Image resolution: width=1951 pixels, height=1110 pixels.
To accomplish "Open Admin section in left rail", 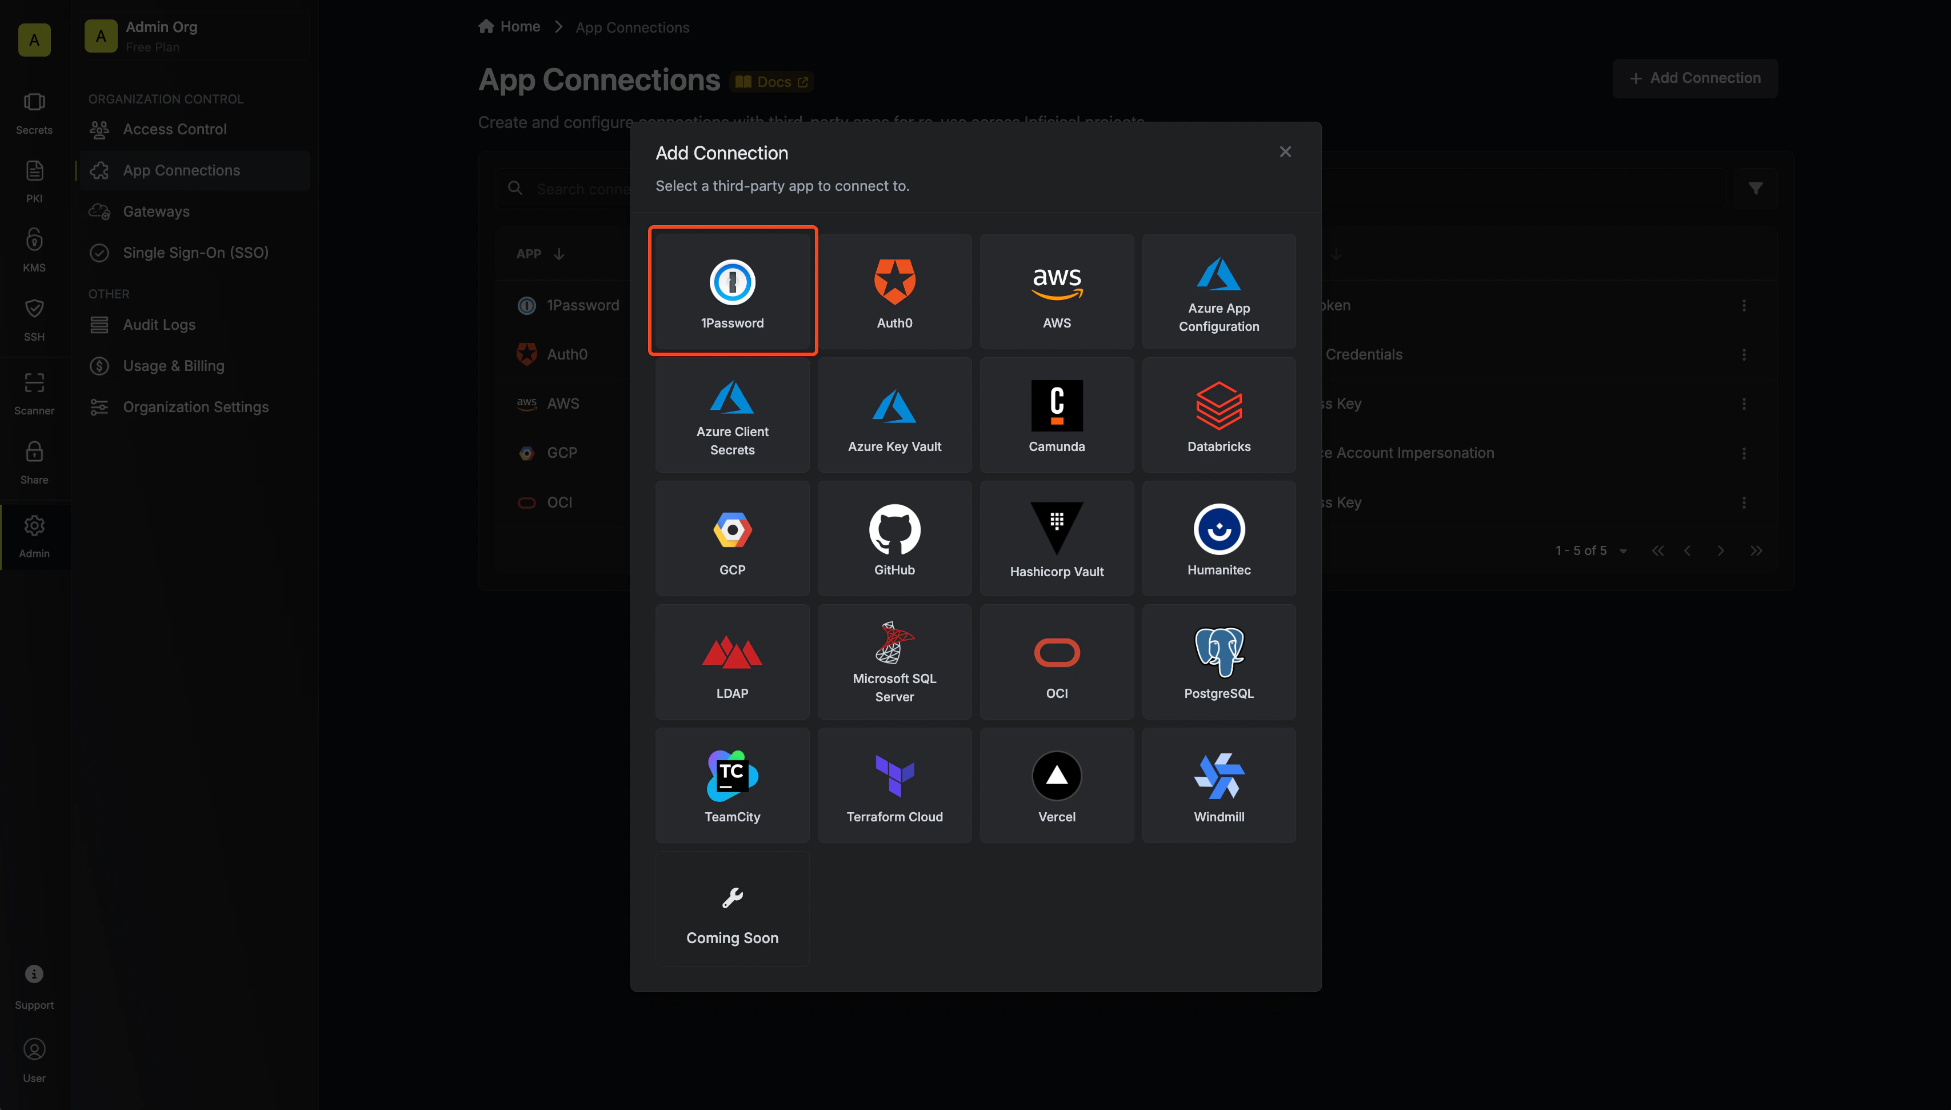I will [x=34, y=537].
